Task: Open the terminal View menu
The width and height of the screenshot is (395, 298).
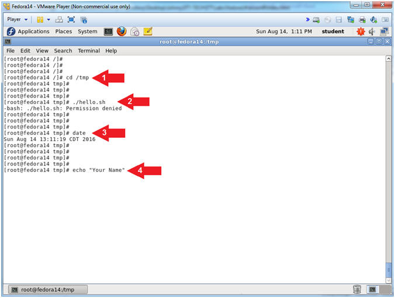Action: (42, 51)
